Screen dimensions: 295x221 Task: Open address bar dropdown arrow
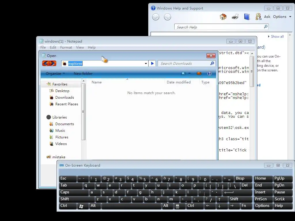tap(146, 64)
